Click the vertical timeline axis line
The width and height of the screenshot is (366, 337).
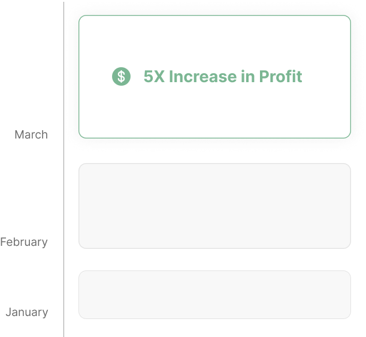(63, 170)
